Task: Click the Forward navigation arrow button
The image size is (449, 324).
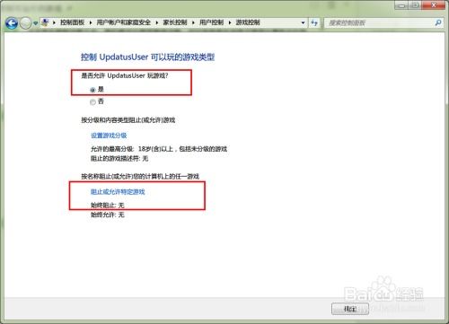Action: 26,23
